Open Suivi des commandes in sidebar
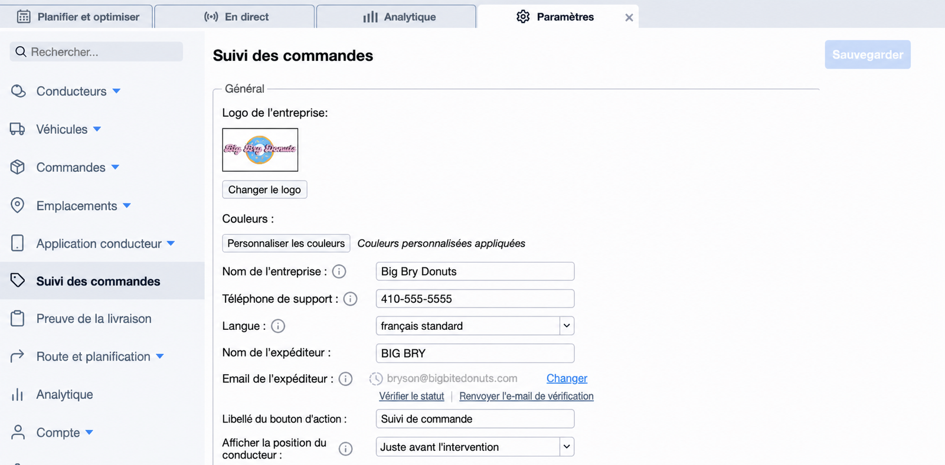Viewport: 945px width, 465px height. 102,281
